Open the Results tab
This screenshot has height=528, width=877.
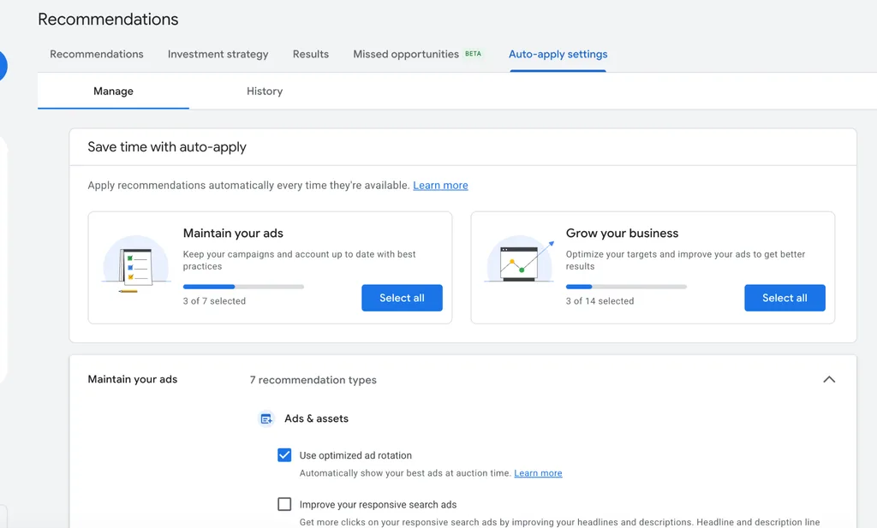point(310,54)
